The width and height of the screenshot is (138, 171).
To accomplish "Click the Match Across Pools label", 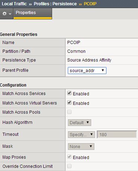I will click(x=21, y=112).
